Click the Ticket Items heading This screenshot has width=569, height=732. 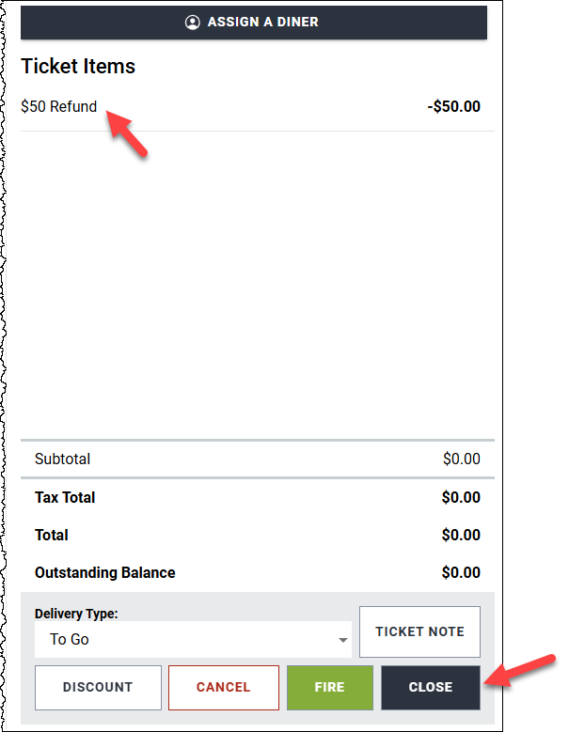pos(78,66)
